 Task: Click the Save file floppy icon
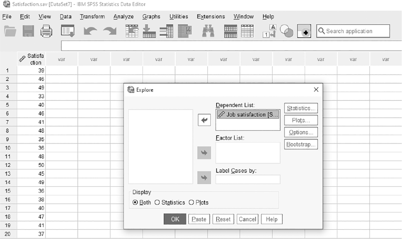coord(28,31)
